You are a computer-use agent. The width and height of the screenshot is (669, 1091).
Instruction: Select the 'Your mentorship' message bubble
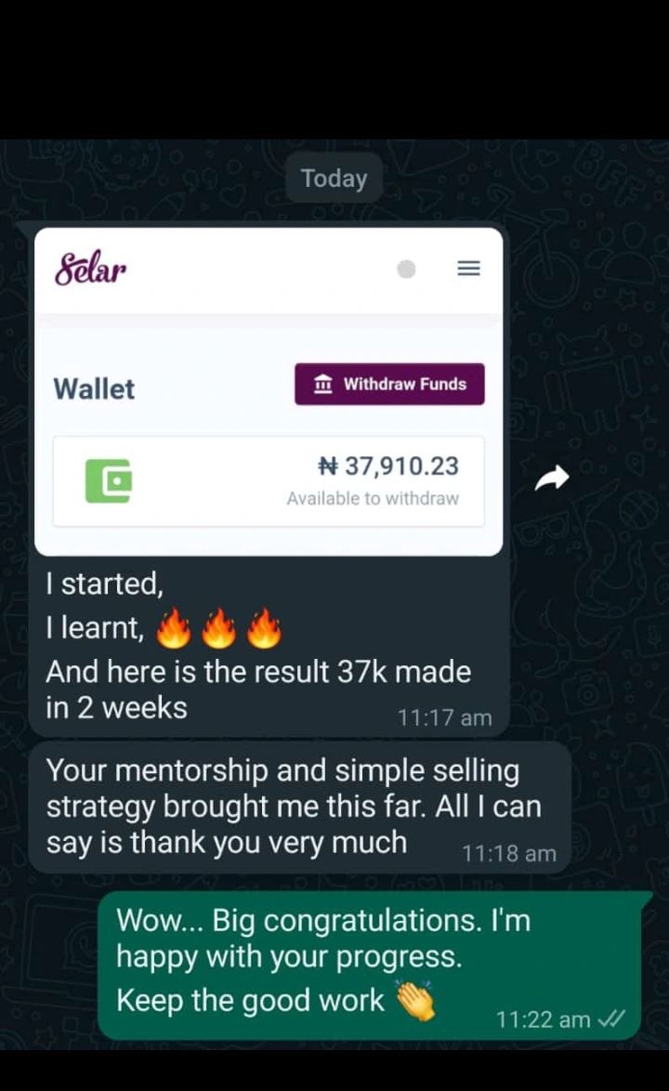click(300, 808)
